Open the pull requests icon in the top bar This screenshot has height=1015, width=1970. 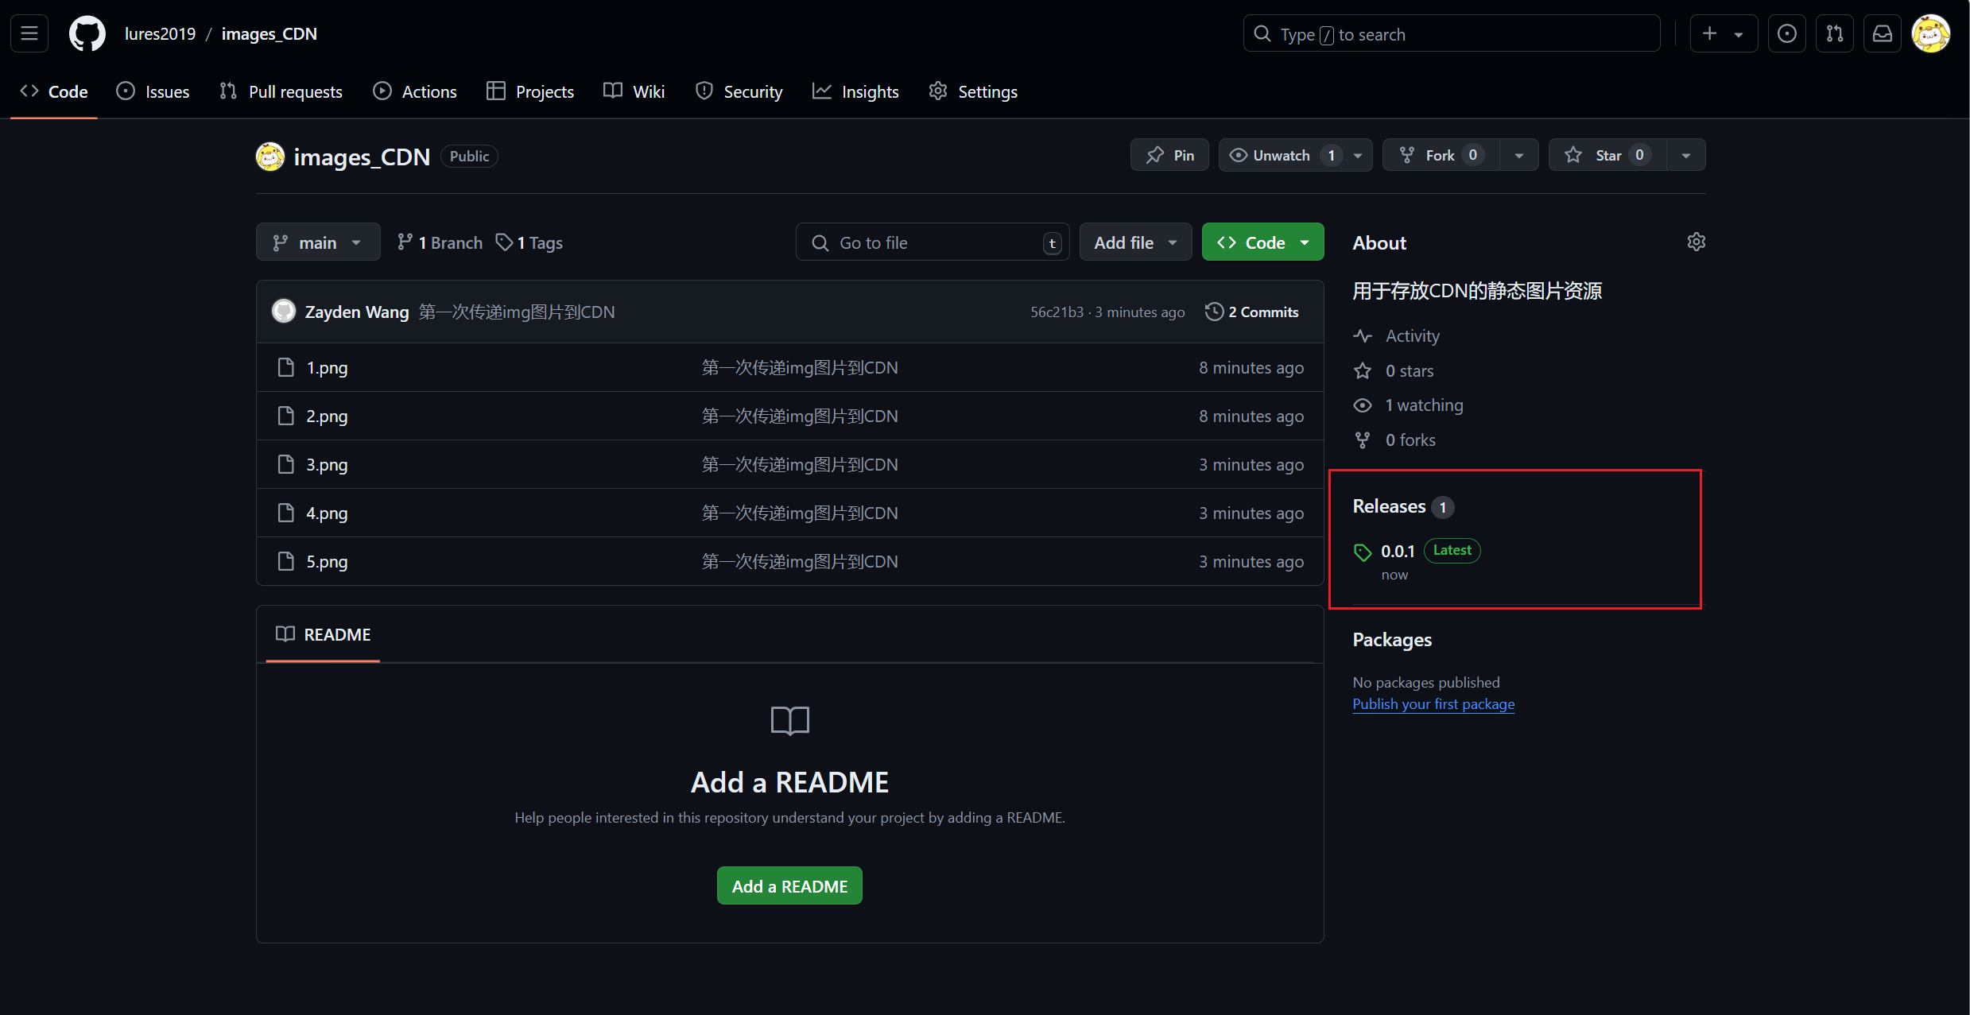coord(1834,33)
